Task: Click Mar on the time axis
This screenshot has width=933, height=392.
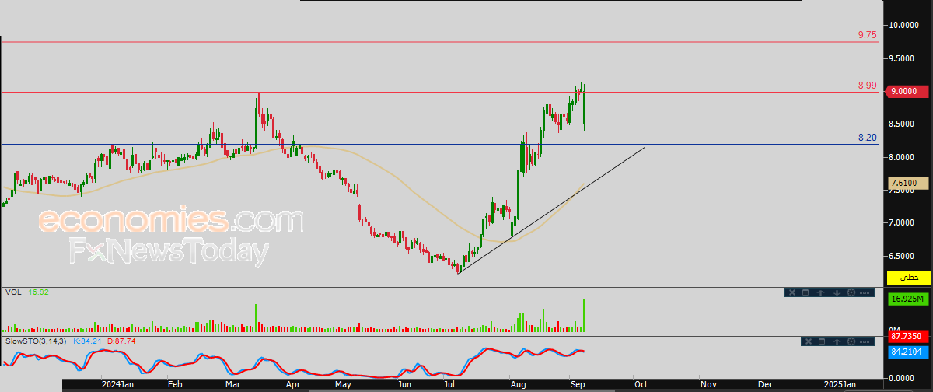Action: [233, 384]
